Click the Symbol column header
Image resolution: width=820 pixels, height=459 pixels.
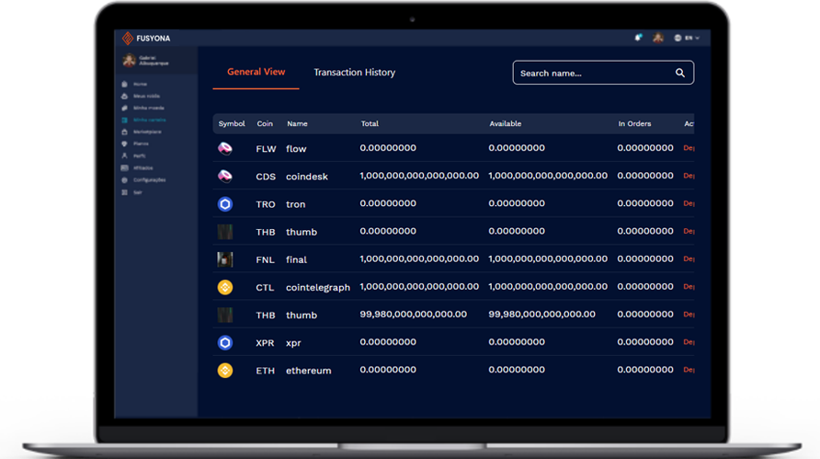(232, 123)
